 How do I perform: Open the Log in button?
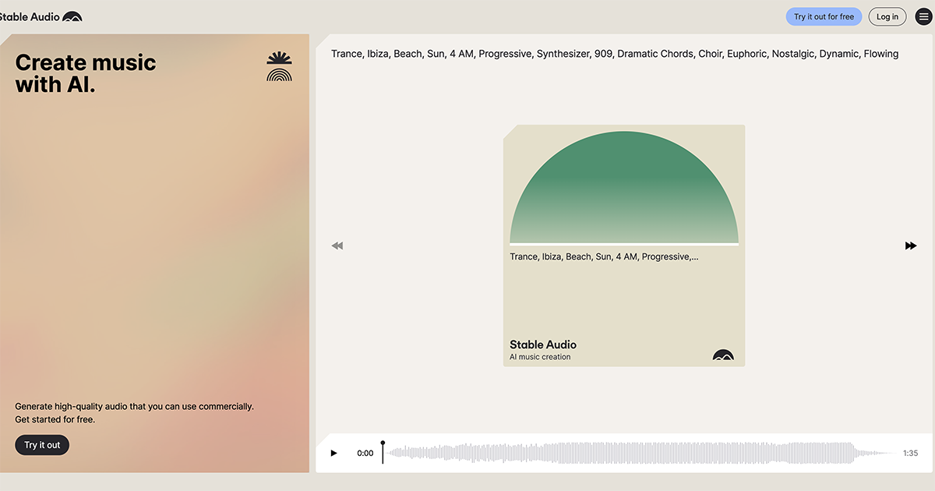[887, 16]
